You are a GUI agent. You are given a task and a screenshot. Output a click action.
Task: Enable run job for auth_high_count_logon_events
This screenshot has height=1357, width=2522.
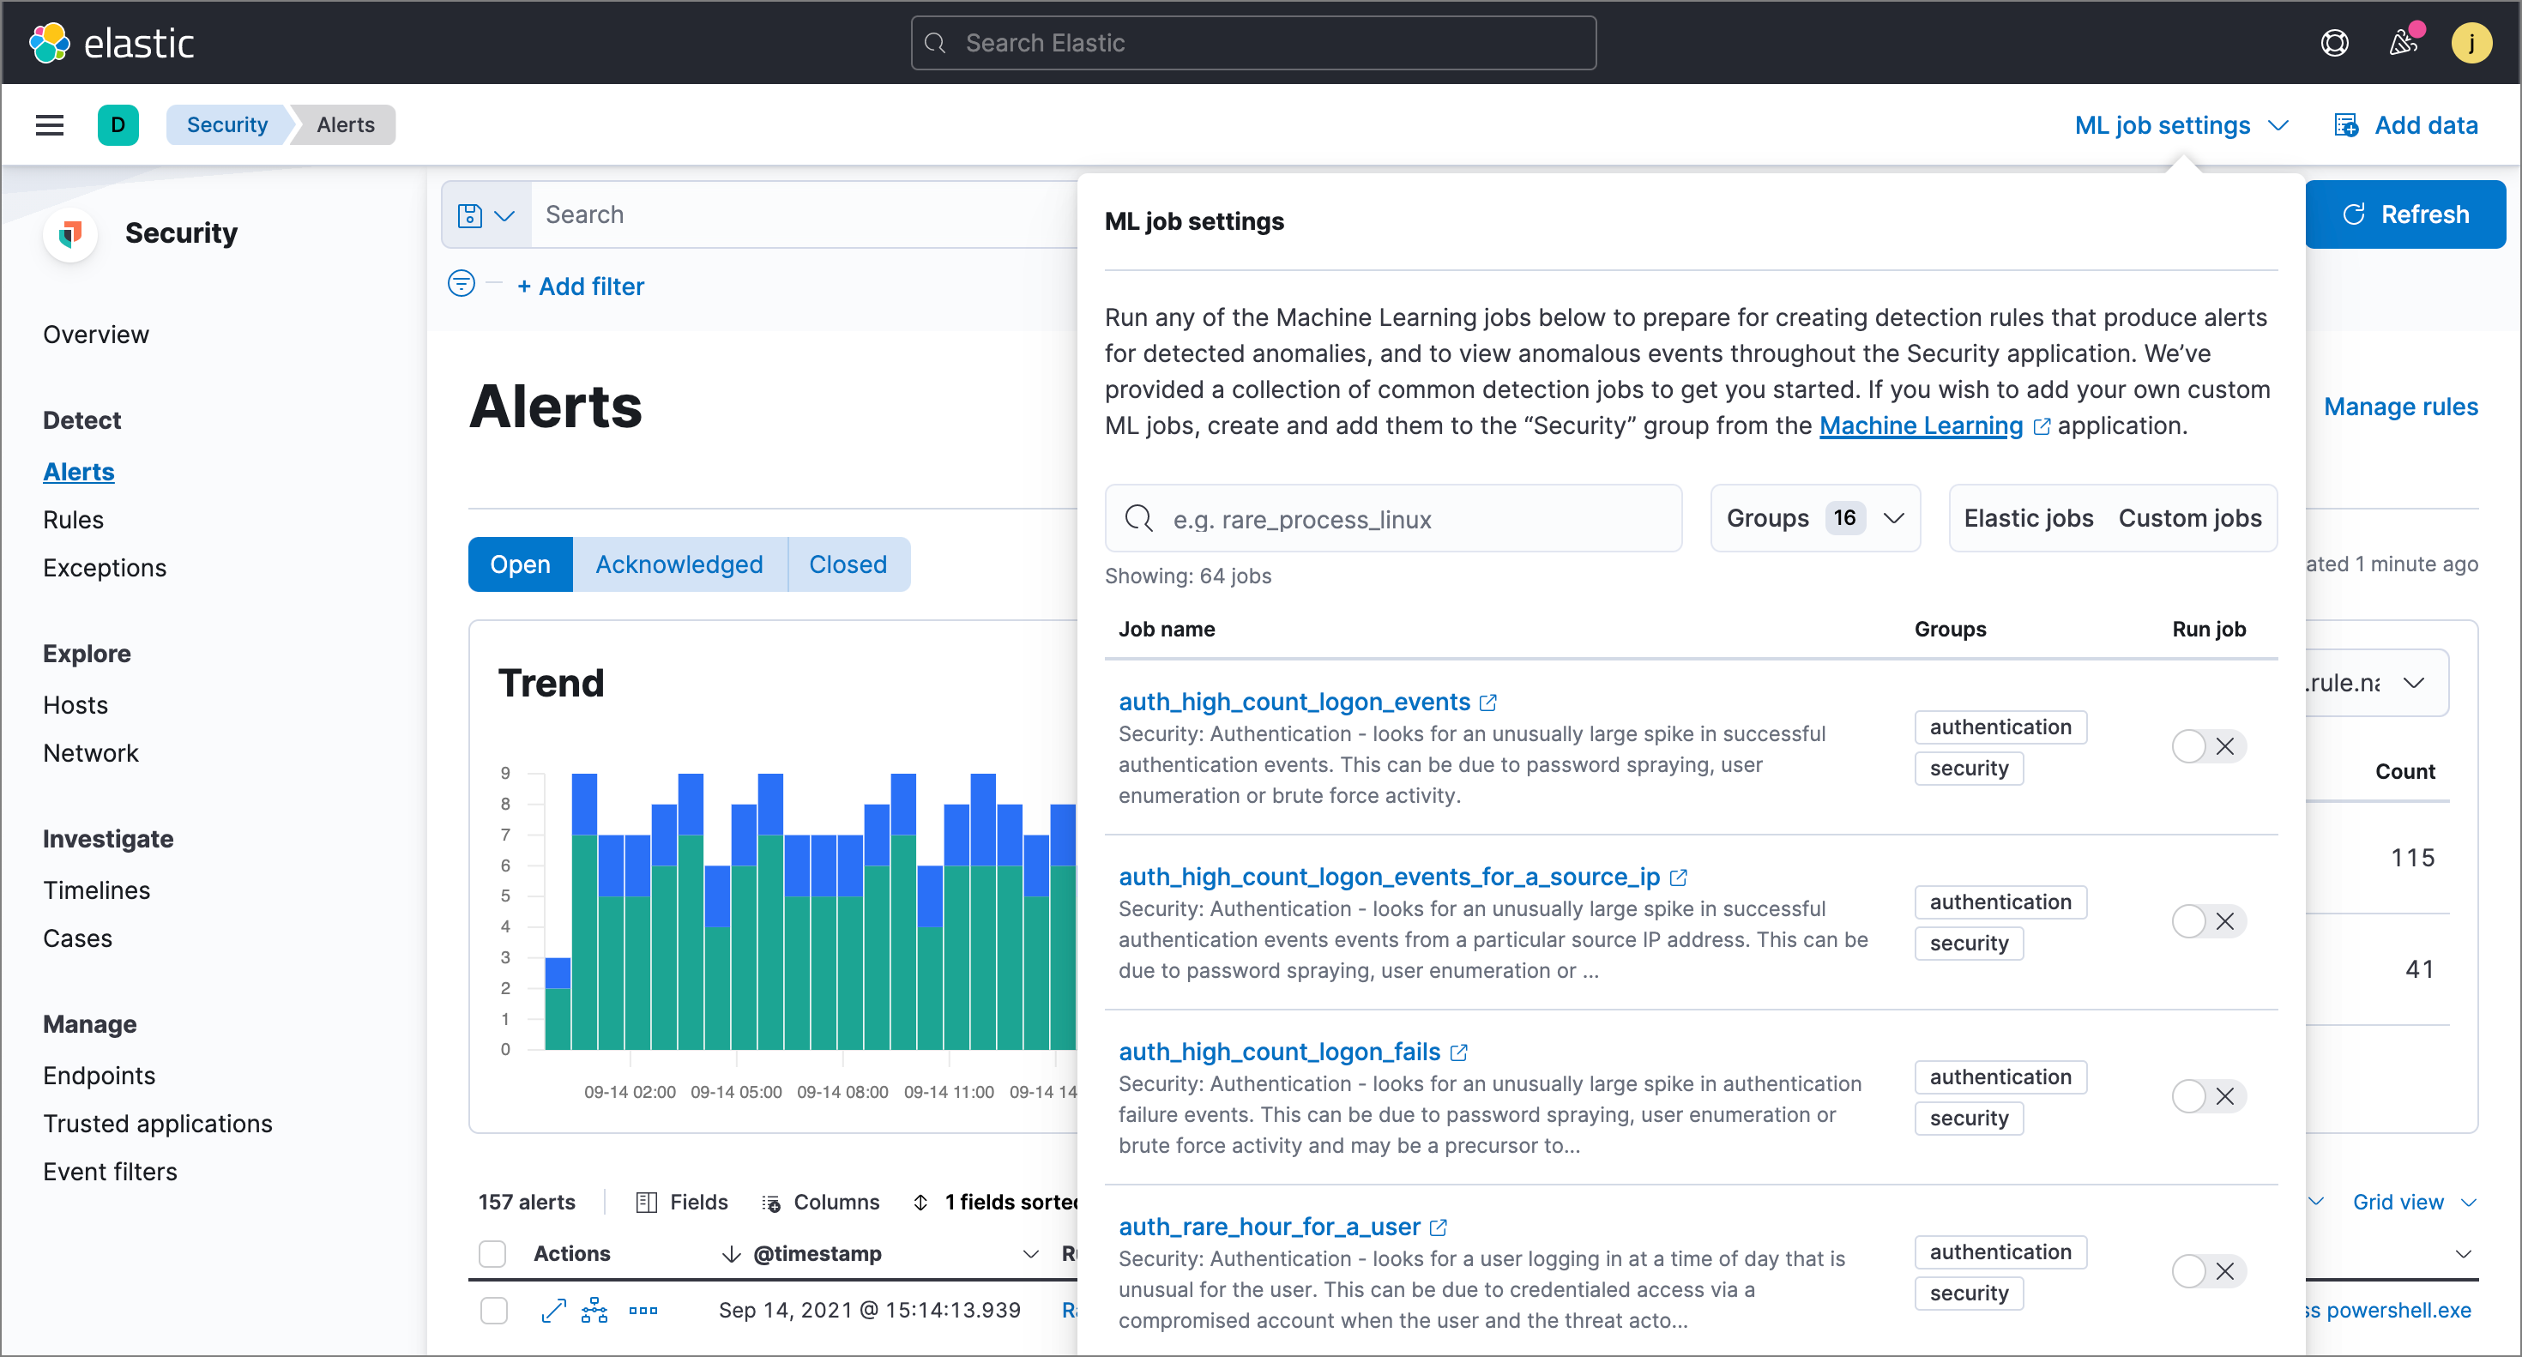(2189, 746)
